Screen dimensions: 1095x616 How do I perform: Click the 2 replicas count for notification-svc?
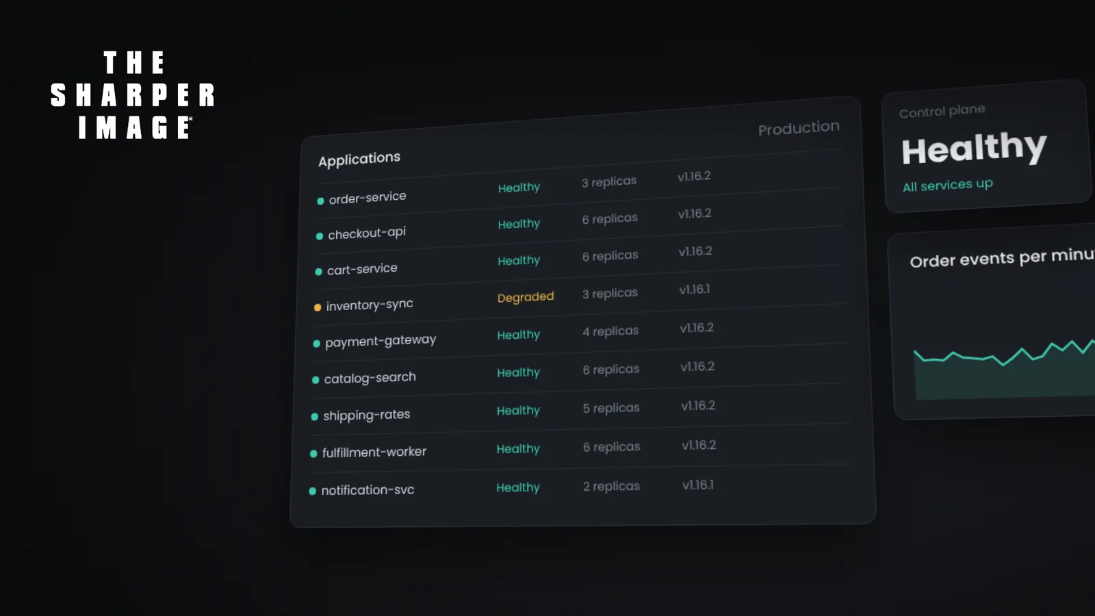(611, 486)
